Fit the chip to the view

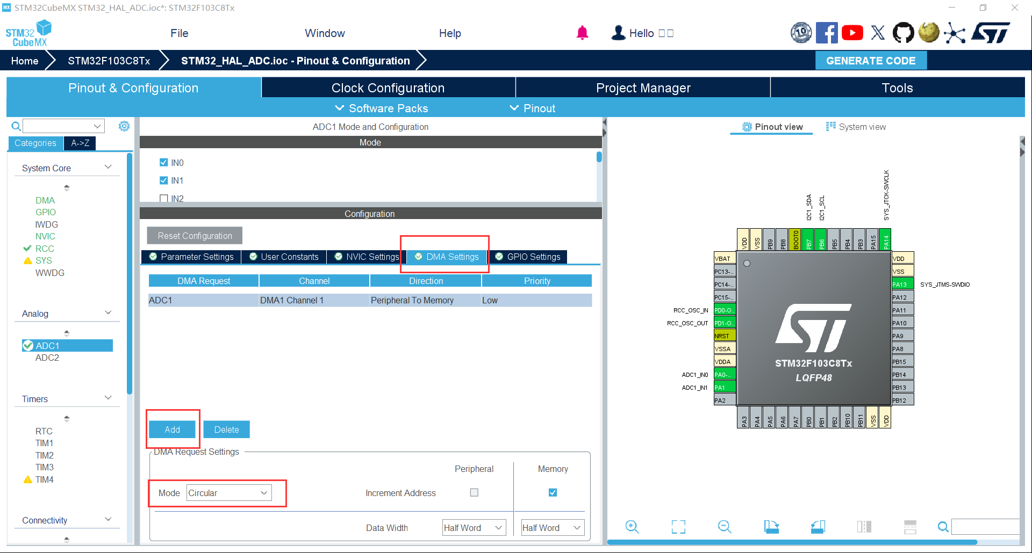click(x=678, y=527)
